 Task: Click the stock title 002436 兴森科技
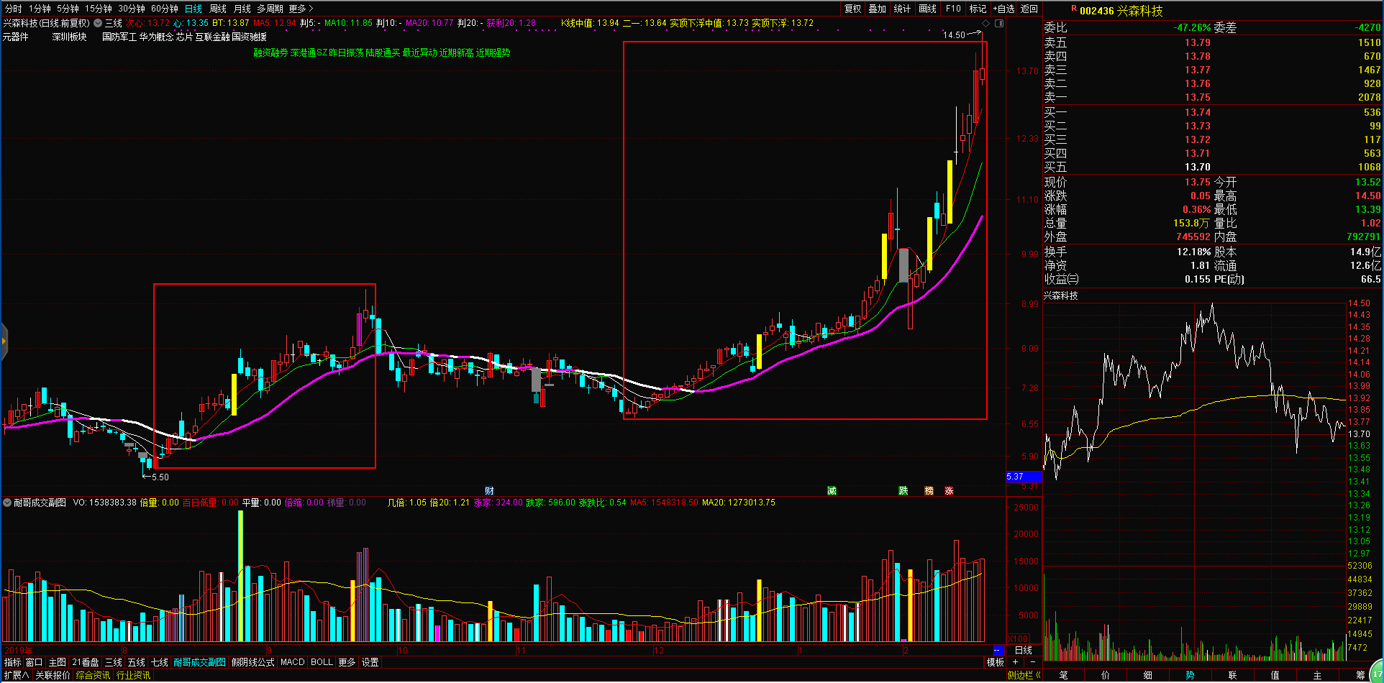click(x=1121, y=11)
